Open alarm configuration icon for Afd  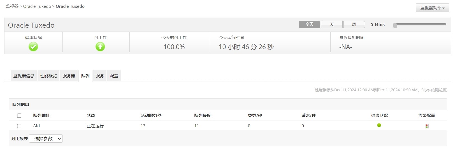tap(427, 126)
